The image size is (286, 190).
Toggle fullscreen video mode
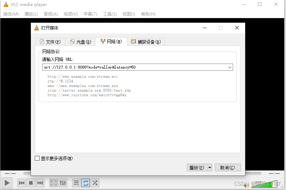54,183
